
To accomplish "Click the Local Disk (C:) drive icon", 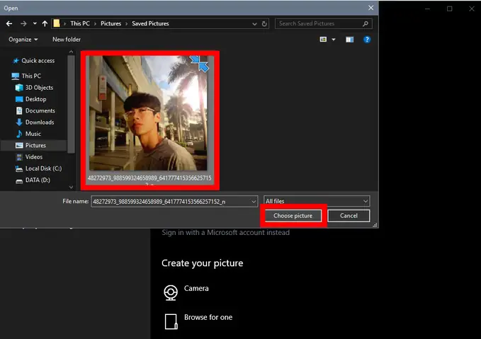I will coord(19,168).
